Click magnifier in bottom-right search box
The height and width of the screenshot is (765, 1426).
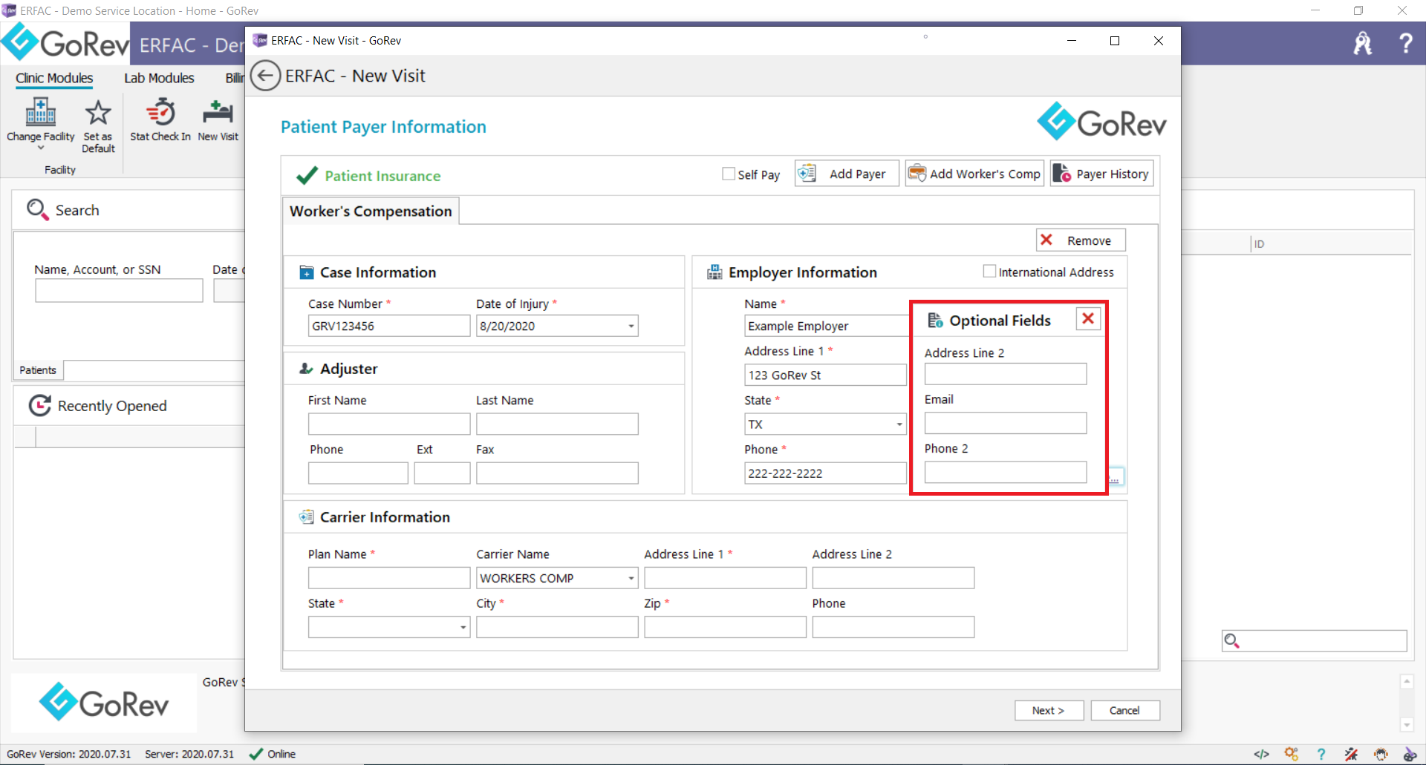[1232, 640]
